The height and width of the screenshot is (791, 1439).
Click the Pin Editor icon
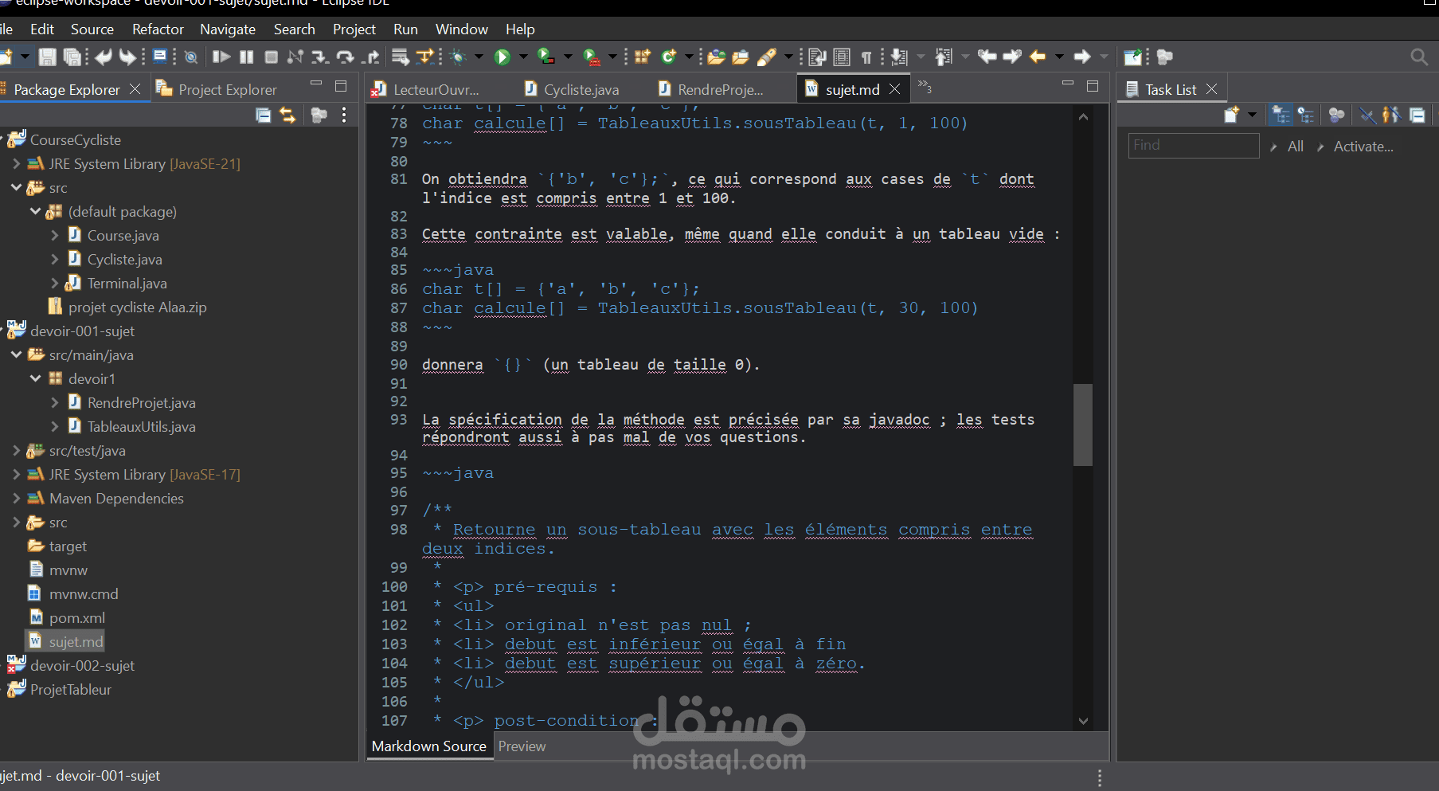(x=1132, y=57)
